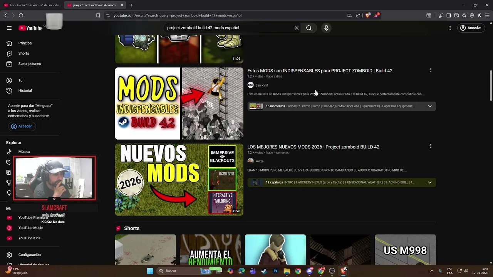Open Shorts in the sidebar
Screen dimensions: 493x277
coord(23,53)
